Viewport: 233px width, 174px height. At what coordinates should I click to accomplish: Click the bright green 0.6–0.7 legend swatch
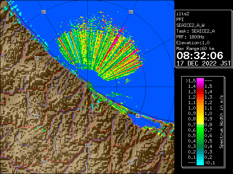(200, 130)
